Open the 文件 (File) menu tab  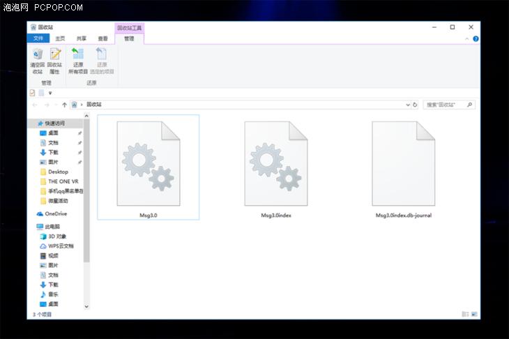(38, 39)
